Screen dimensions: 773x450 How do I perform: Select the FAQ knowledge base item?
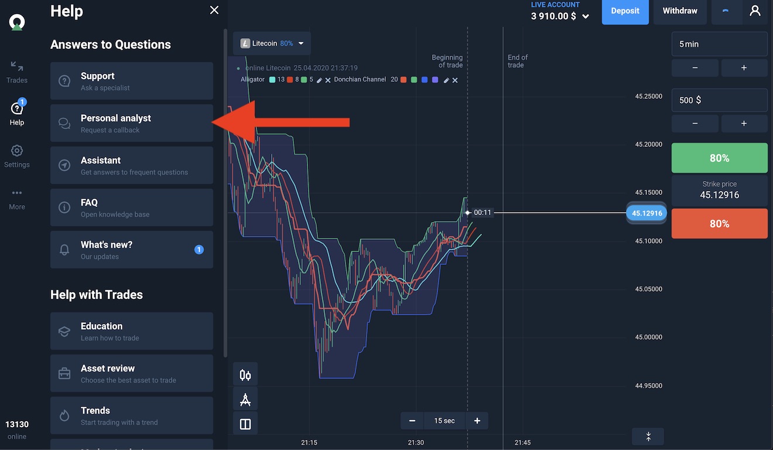pos(132,207)
